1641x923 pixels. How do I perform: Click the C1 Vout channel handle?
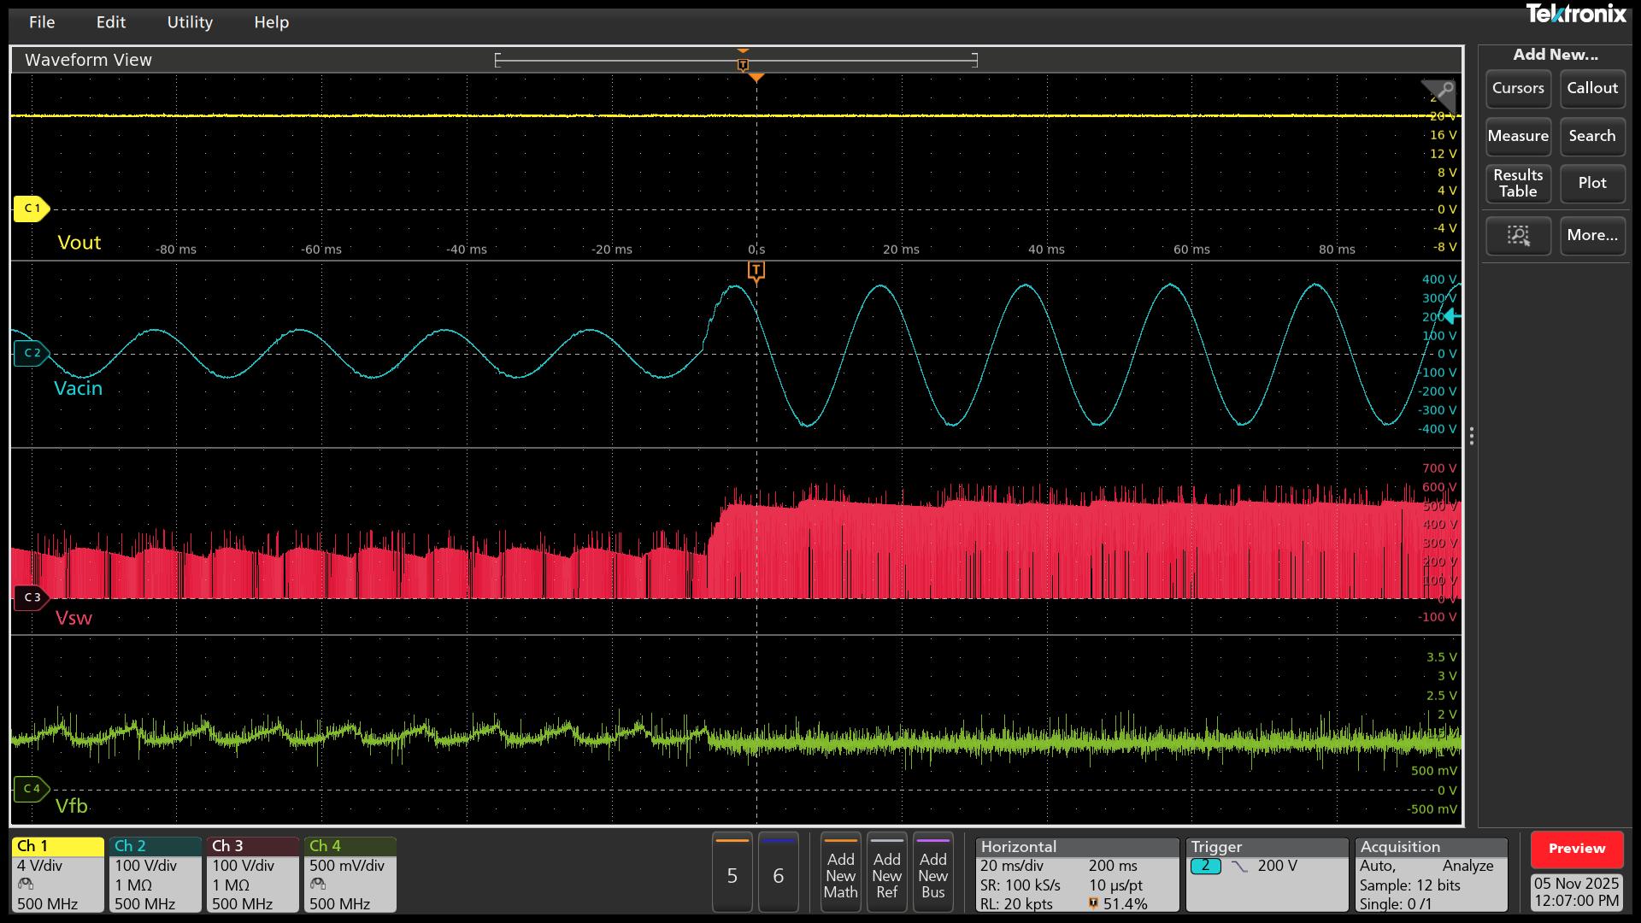32,209
